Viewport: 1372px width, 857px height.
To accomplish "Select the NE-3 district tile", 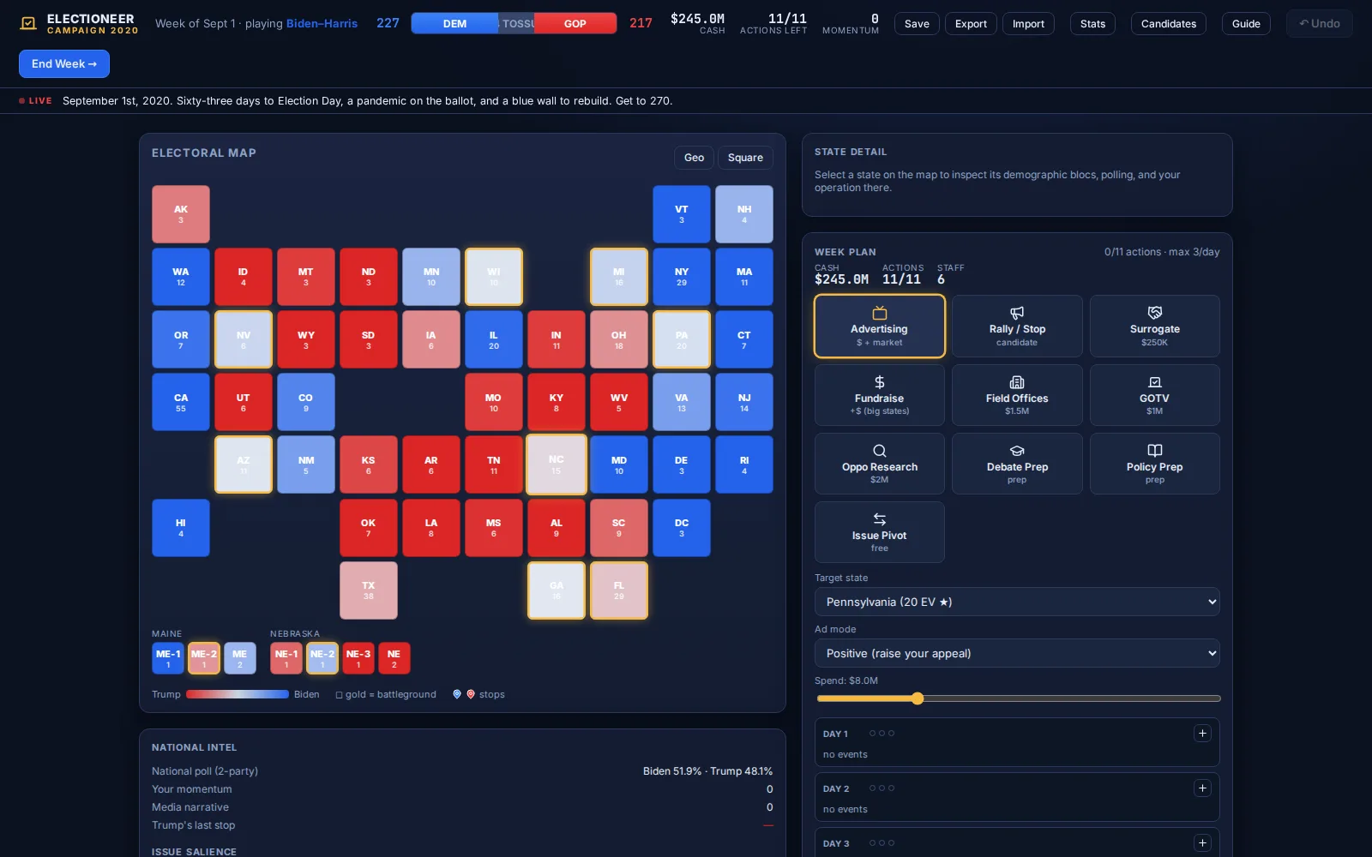I will [358, 658].
